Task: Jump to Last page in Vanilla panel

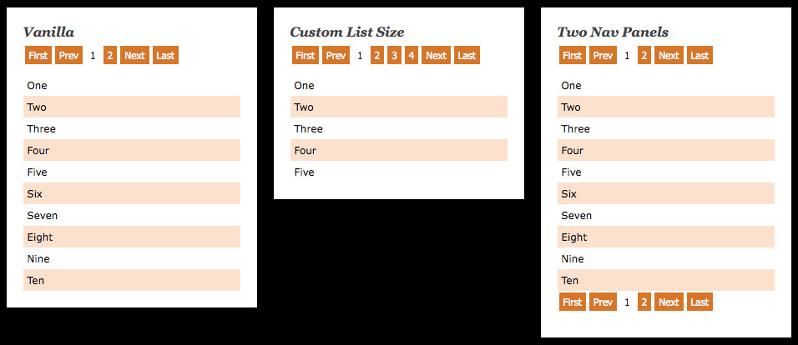Action: tap(165, 56)
